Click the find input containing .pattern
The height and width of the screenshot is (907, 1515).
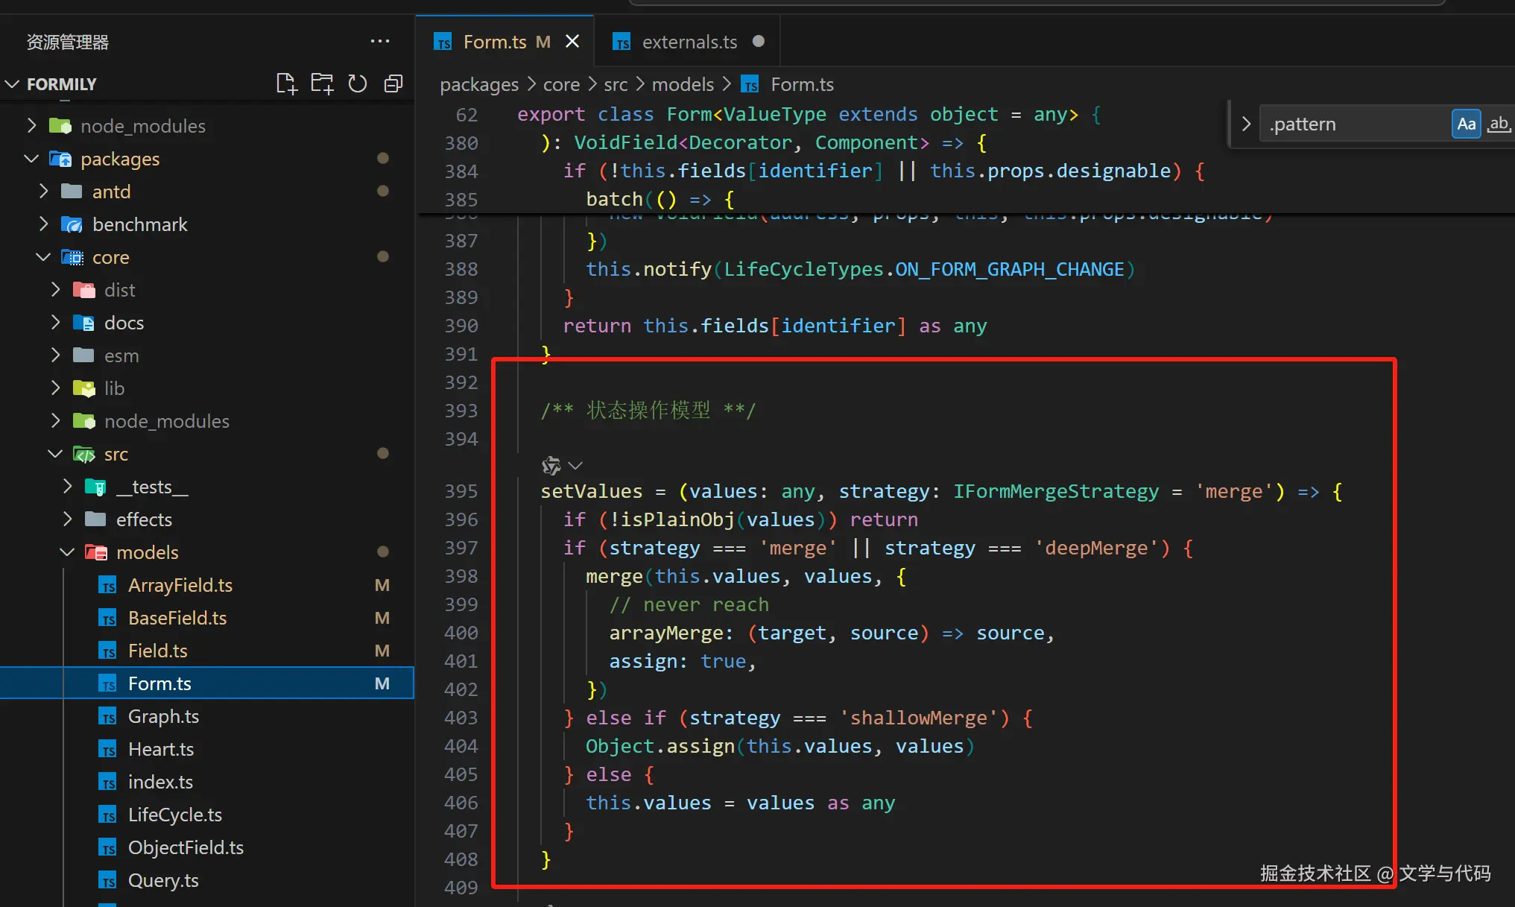(1353, 124)
